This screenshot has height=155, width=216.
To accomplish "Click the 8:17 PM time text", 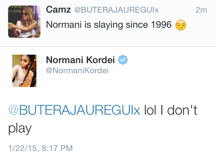I will [x=57, y=148].
